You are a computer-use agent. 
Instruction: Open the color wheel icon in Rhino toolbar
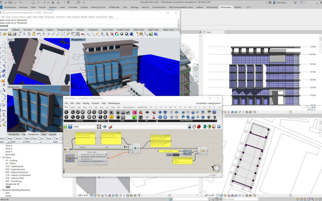click(x=117, y=34)
